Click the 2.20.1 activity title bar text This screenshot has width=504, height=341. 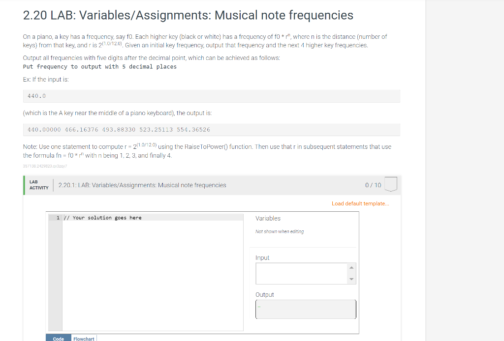point(142,185)
